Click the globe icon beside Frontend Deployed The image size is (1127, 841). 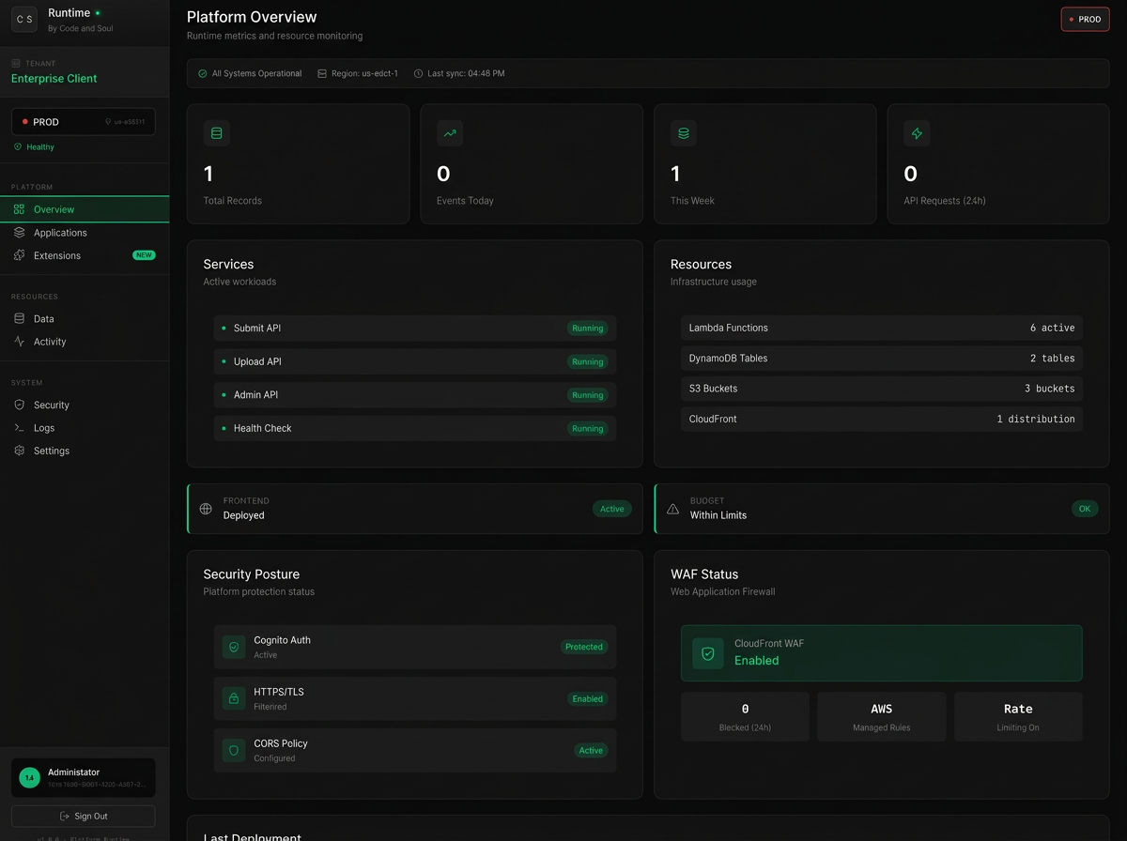coord(206,509)
